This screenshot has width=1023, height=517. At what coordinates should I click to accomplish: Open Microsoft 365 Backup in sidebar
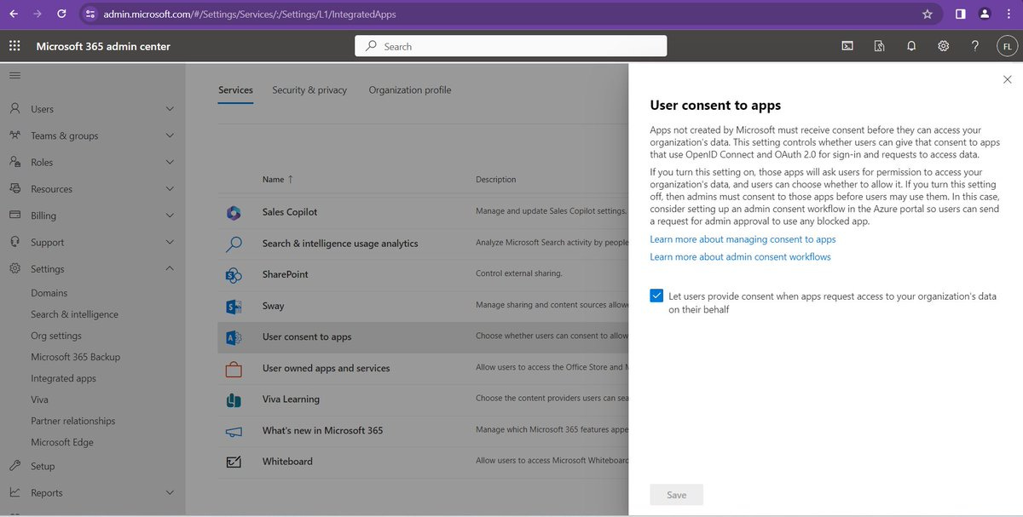tap(76, 357)
